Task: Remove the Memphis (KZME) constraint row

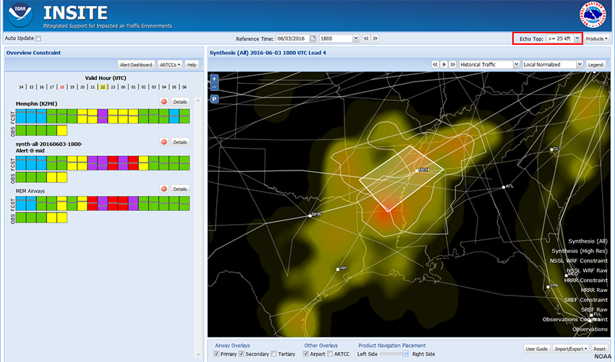Action: (164, 102)
